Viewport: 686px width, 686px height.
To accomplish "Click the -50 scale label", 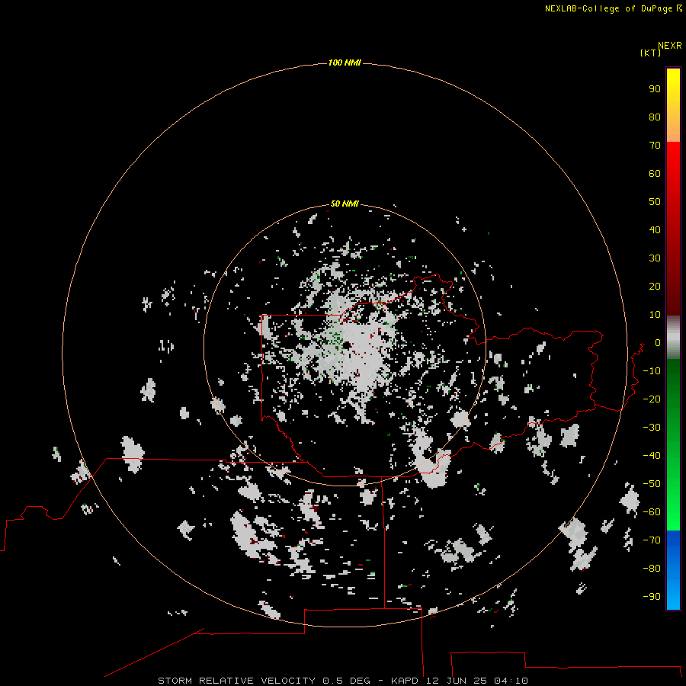I will (x=652, y=484).
